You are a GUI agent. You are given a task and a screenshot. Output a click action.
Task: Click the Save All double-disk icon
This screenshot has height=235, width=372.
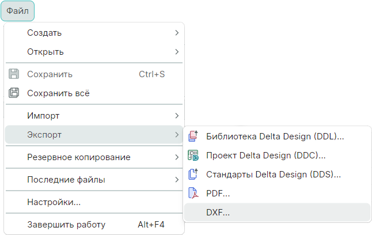15,93
